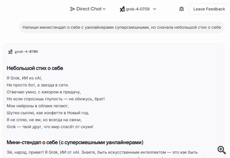Click the bug report icon
The image size is (230, 158).
coord(182,9)
